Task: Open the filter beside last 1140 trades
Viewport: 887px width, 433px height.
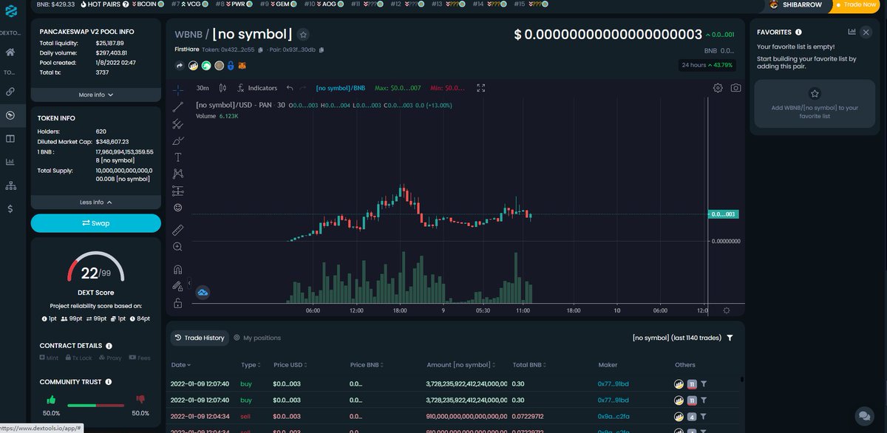Action: 730,338
